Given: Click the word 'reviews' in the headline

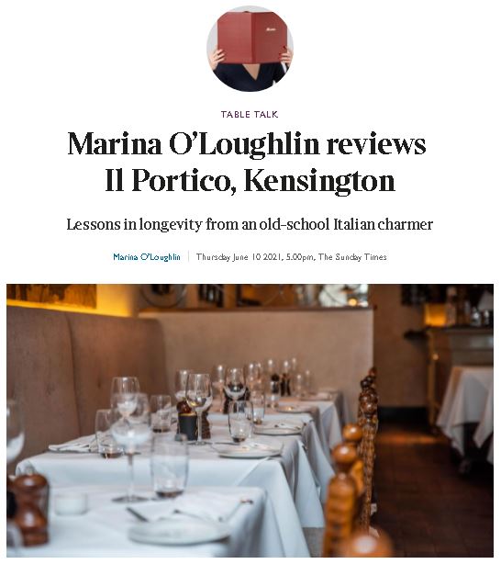Looking at the screenshot, I should point(376,143).
